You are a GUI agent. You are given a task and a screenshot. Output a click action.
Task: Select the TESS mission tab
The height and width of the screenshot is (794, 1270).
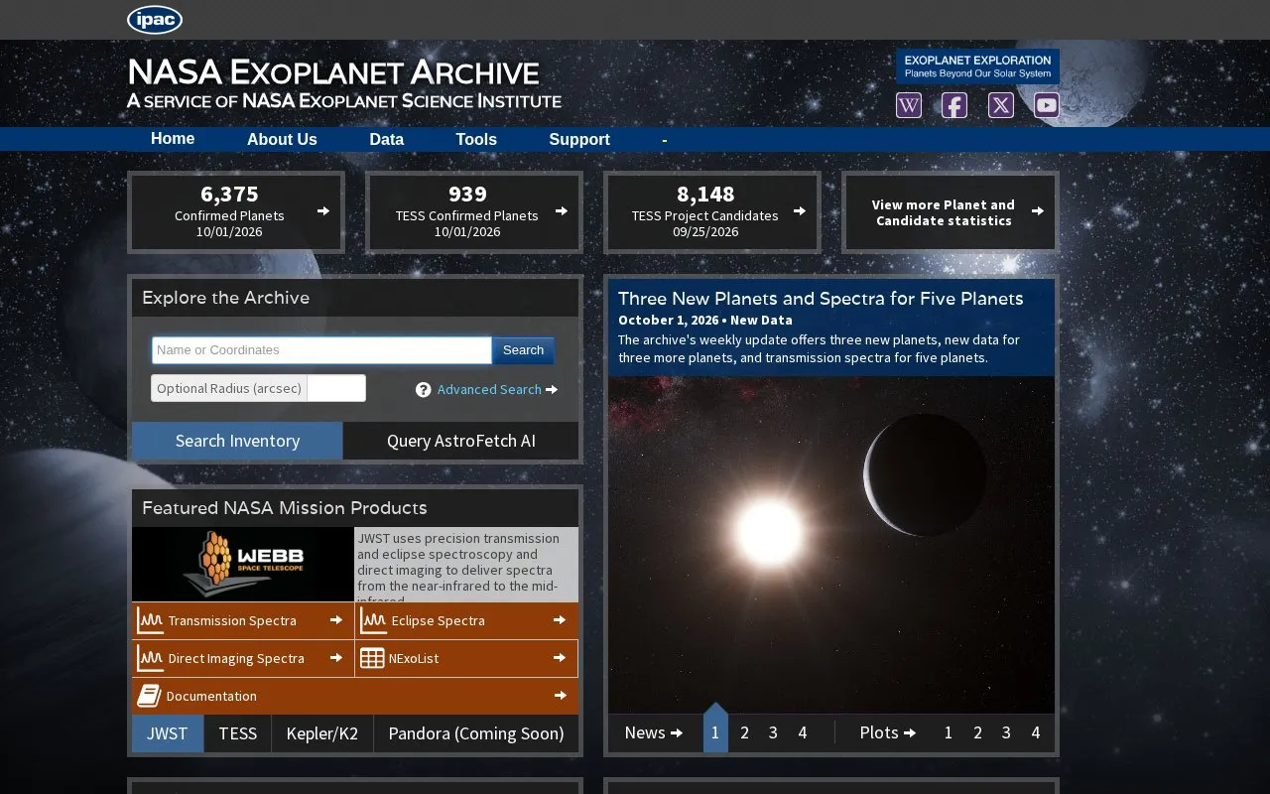point(238,733)
